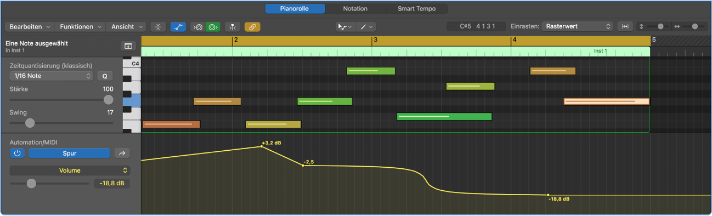Click bar 2 in the ruler

(235, 40)
